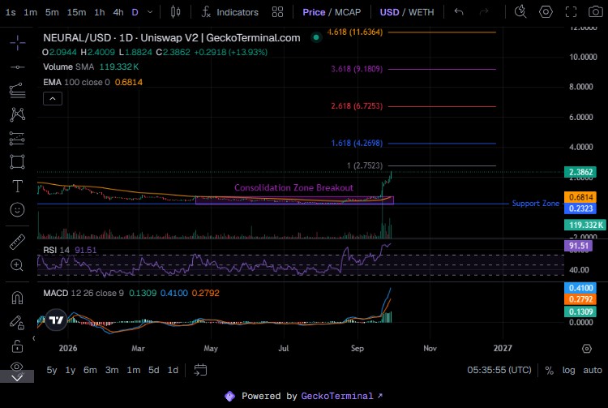Open the candlestick chart type selector

(x=176, y=12)
